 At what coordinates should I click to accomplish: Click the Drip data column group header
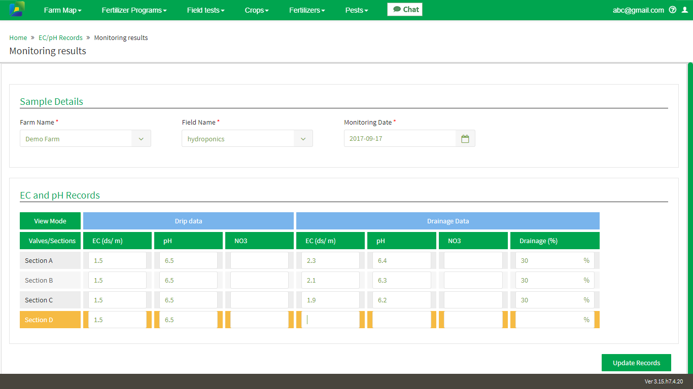(188, 221)
